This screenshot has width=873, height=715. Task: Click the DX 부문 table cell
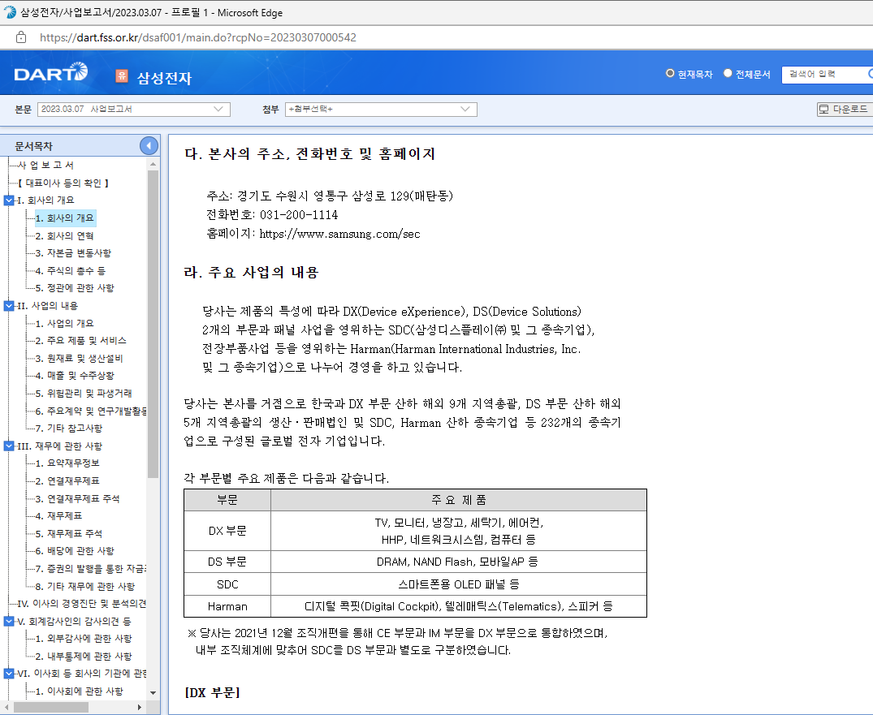pos(227,531)
